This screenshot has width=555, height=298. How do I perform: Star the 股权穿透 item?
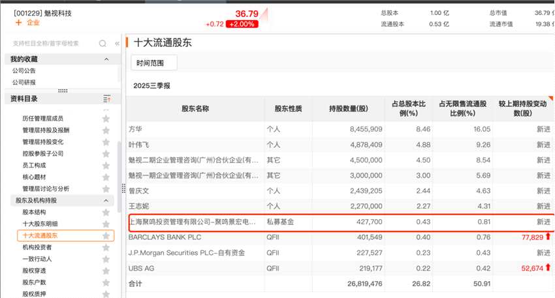coord(106,271)
